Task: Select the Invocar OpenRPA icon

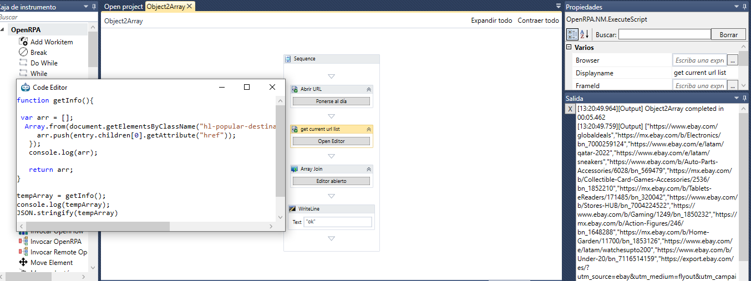Action: 23,242
